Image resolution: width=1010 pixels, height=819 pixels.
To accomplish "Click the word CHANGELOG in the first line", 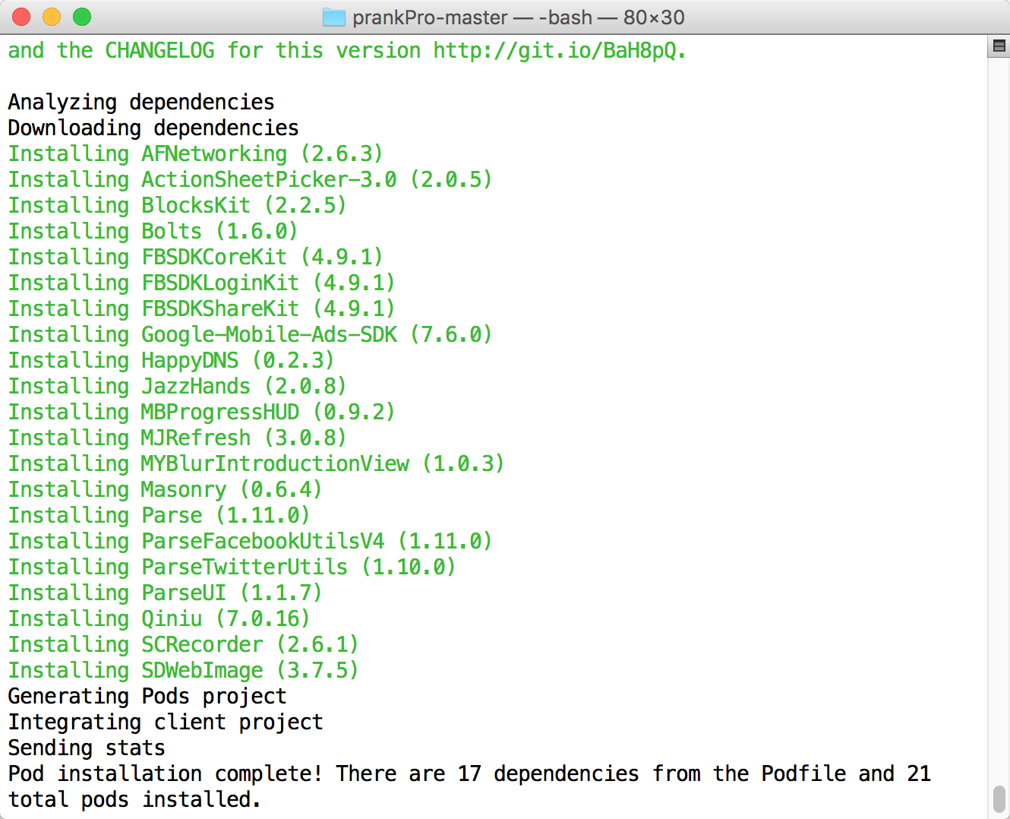I will [159, 51].
